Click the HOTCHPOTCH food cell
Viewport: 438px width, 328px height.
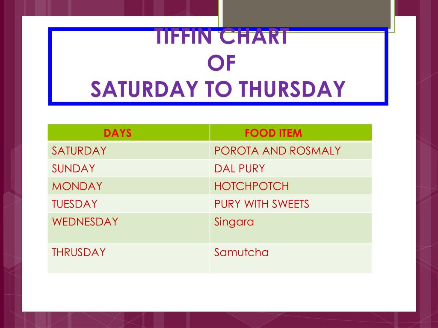pyautogui.click(x=291, y=186)
